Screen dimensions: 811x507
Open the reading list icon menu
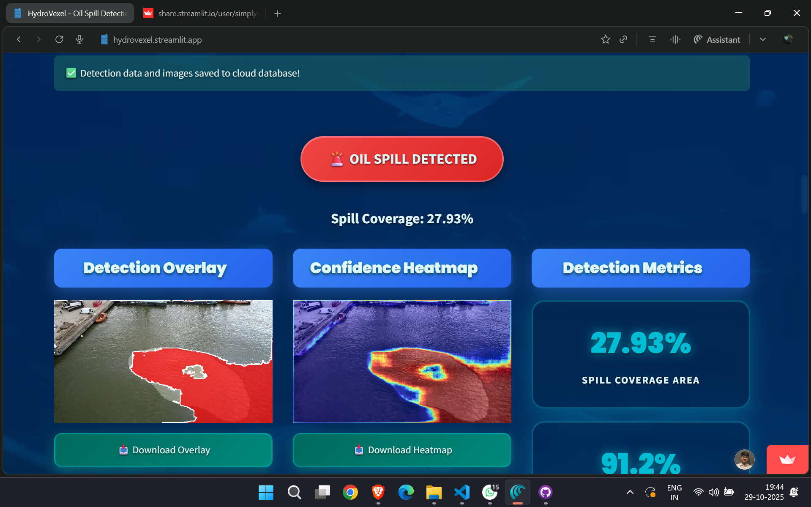[652, 39]
